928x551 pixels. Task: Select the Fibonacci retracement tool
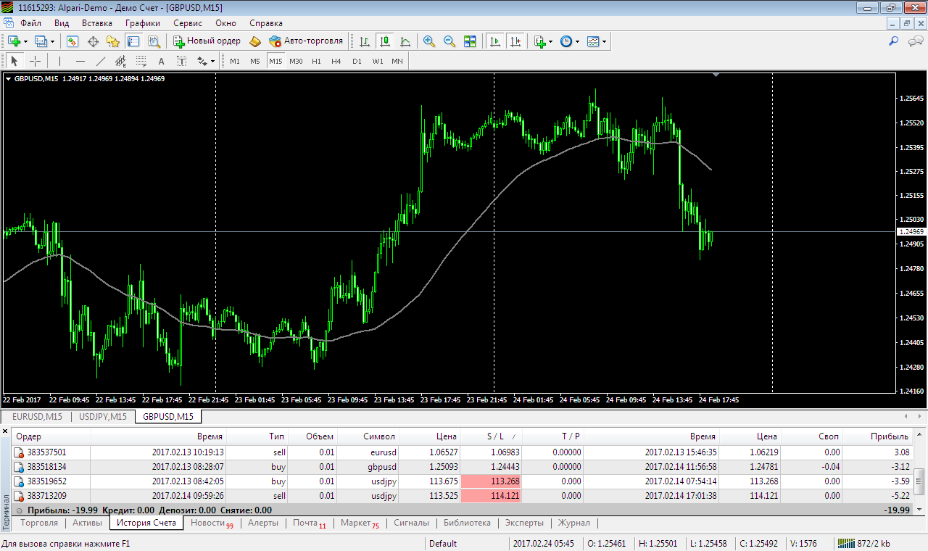141,61
